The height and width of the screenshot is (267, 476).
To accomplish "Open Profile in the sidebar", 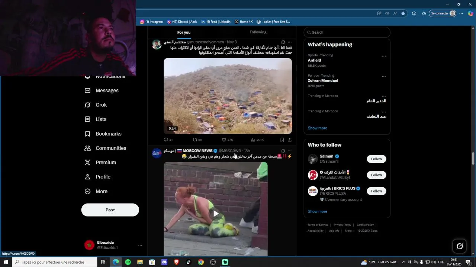I will pyautogui.click(x=97, y=177).
